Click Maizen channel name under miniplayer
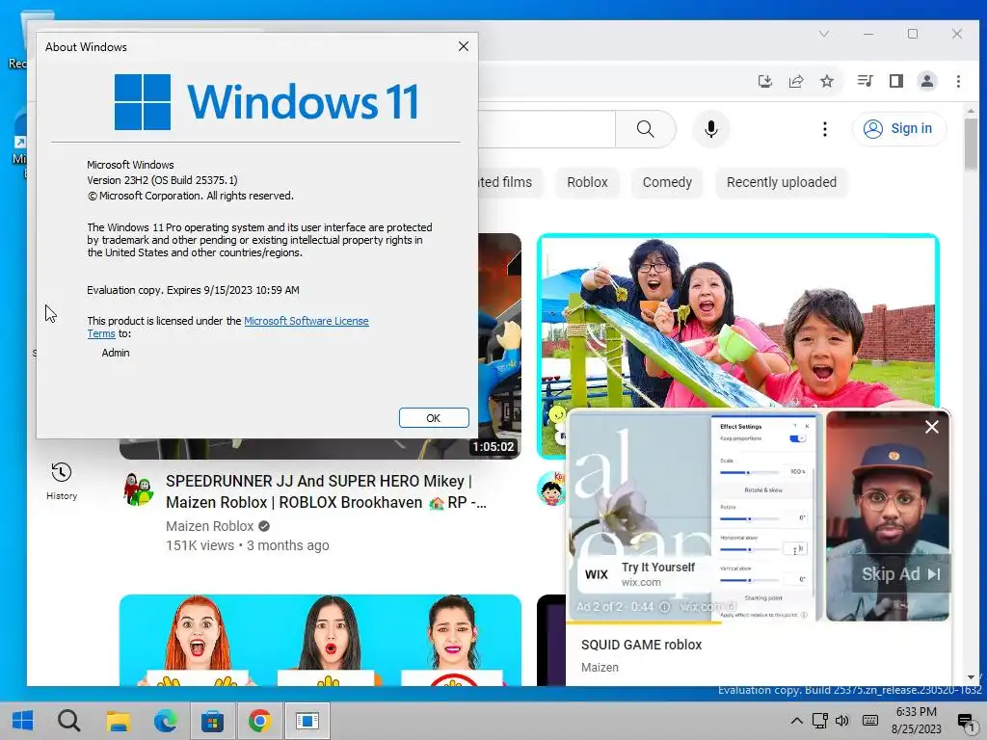This screenshot has width=987, height=740. click(x=600, y=667)
